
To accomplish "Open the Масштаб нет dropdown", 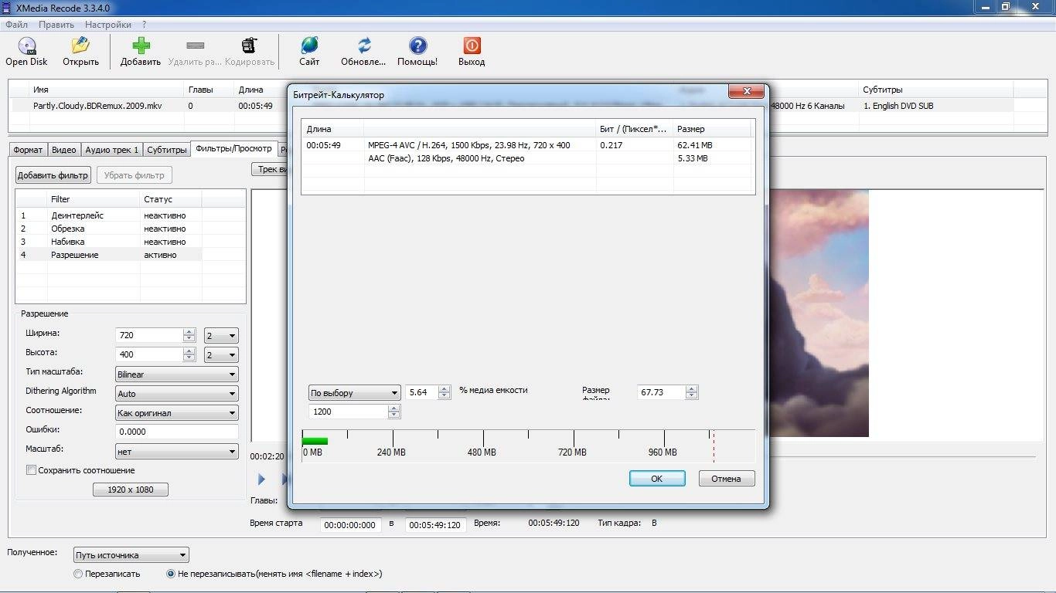I will click(x=177, y=452).
